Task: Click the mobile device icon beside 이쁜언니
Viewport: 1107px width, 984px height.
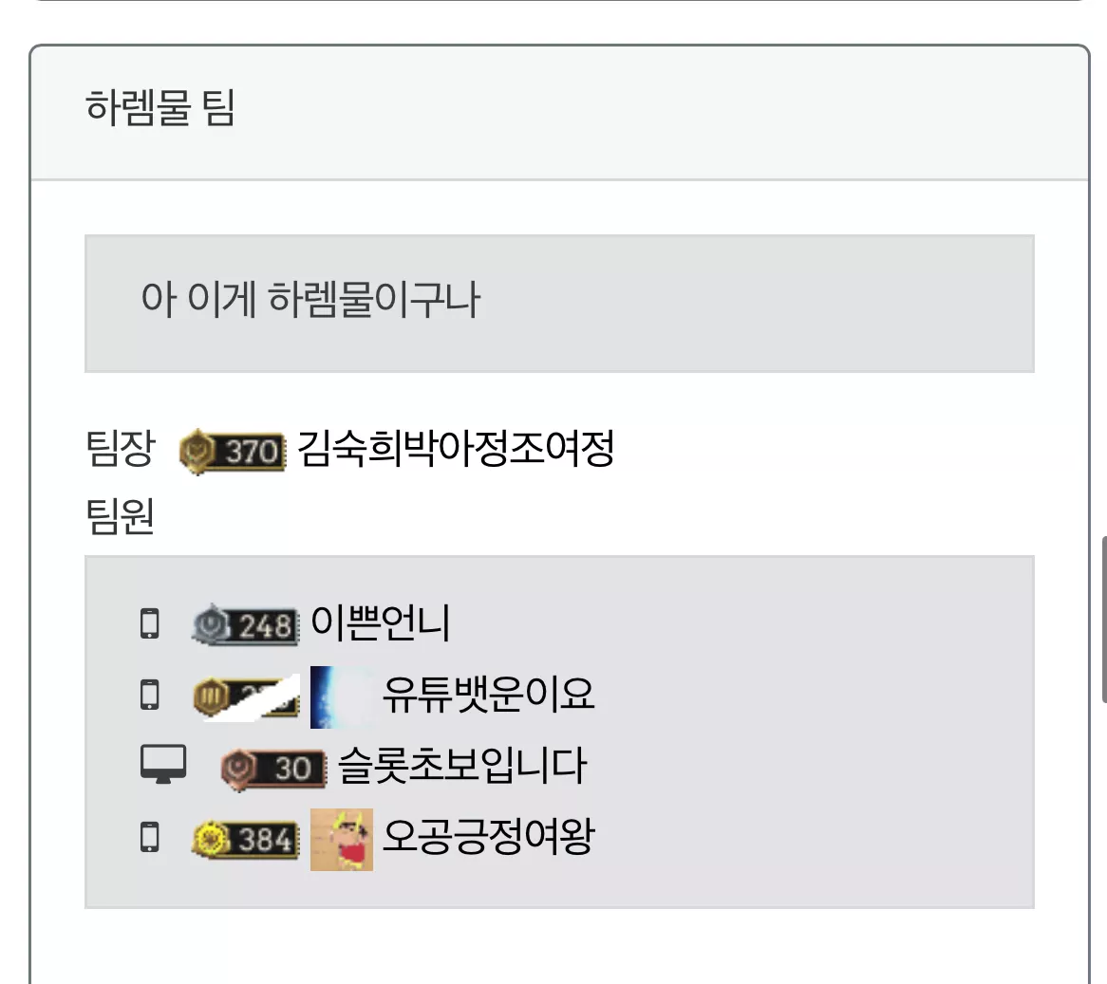Action: click(150, 623)
